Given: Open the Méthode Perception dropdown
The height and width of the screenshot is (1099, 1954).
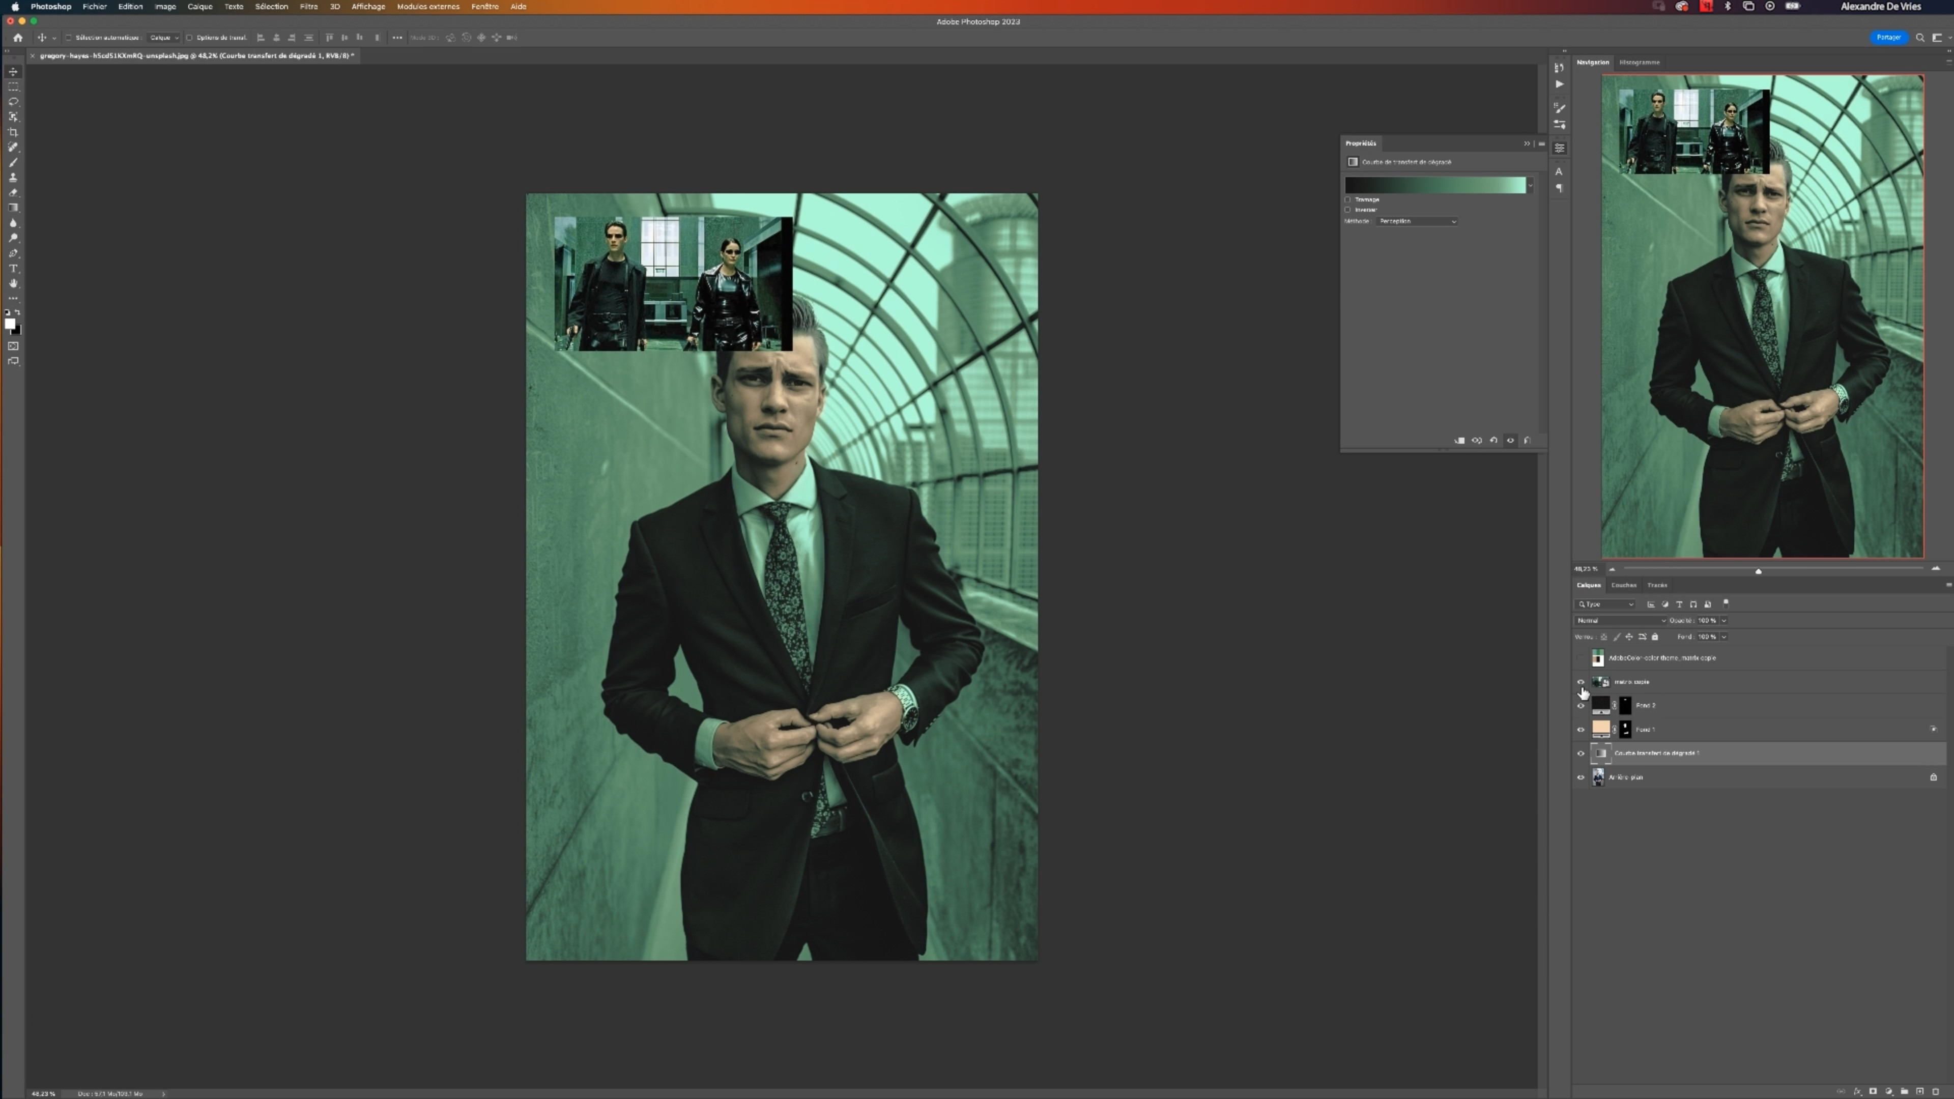Looking at the screenshot, I should tap(1417, 221).
